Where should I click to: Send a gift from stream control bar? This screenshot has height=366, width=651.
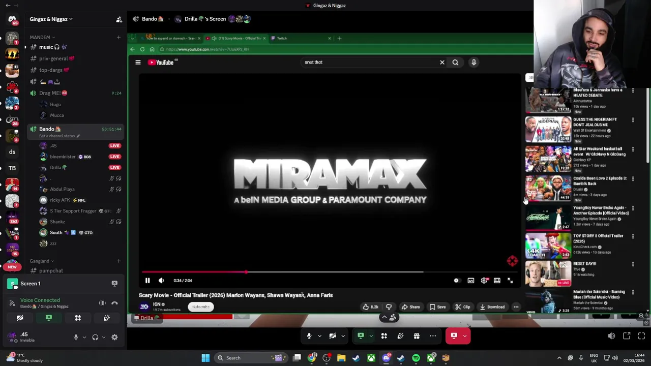pyautogui.click(x=417, y=335)
